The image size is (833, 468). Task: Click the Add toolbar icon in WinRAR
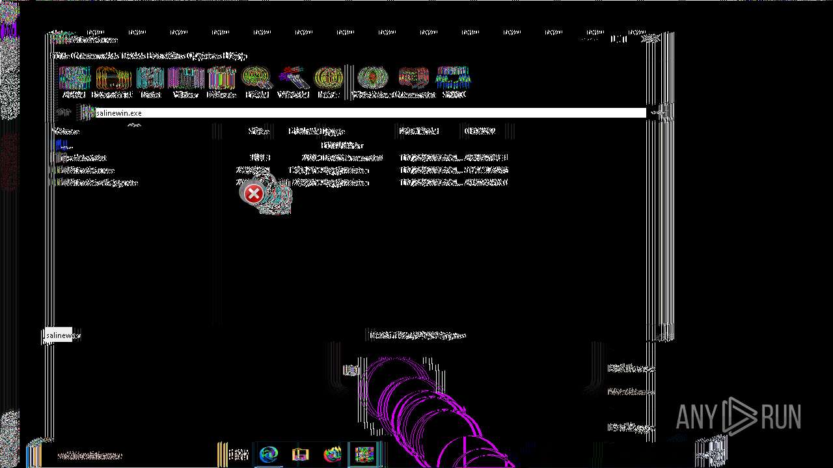[x=74, y=82]
